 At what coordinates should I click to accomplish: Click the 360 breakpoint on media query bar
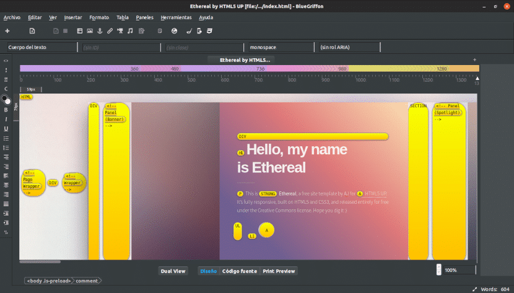pos(134,69)
